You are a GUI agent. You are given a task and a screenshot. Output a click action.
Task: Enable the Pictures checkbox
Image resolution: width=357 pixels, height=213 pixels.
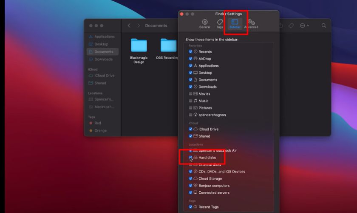click(190, 108)
